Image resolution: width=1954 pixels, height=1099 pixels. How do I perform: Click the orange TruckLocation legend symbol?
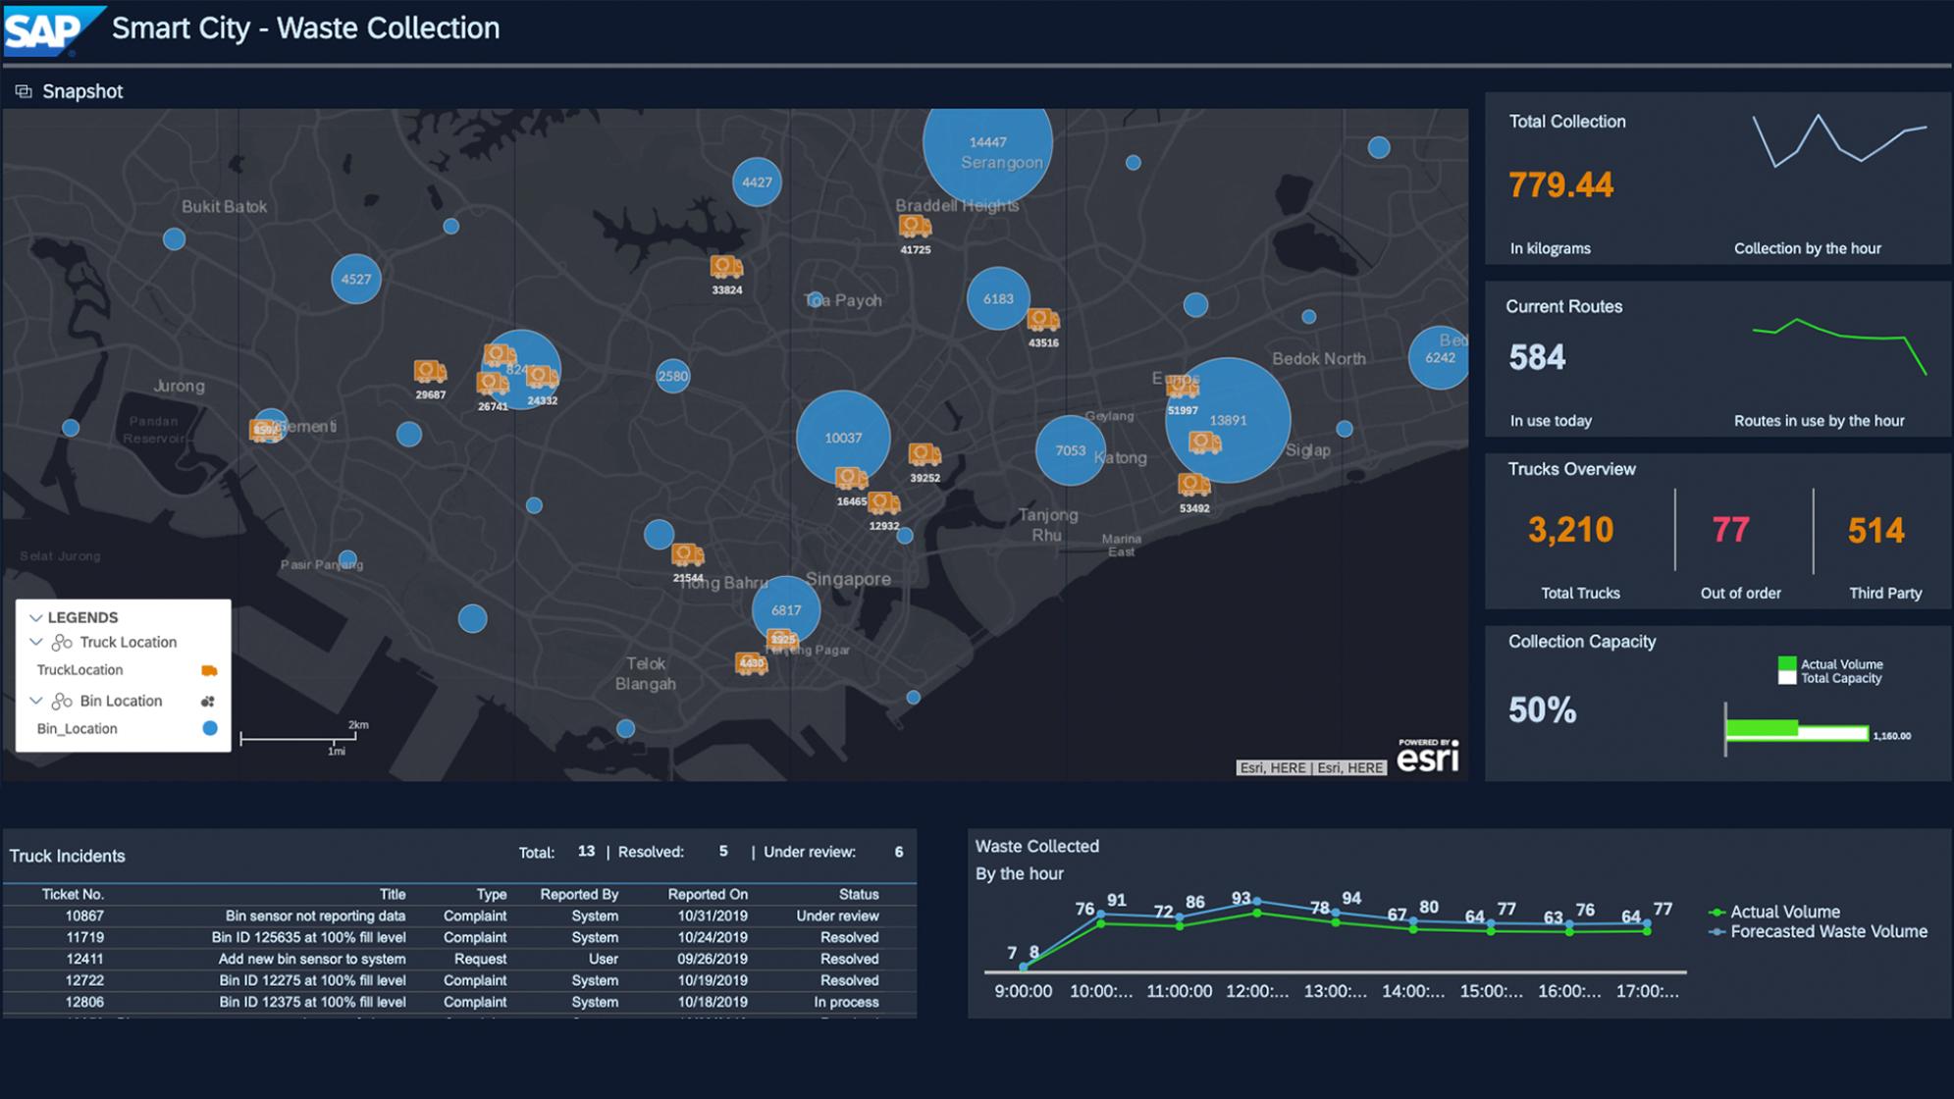click(x=209, y=670)
